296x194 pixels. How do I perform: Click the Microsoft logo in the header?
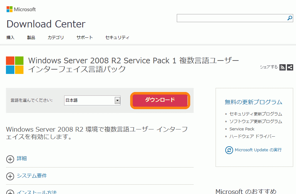coord(21,9)
